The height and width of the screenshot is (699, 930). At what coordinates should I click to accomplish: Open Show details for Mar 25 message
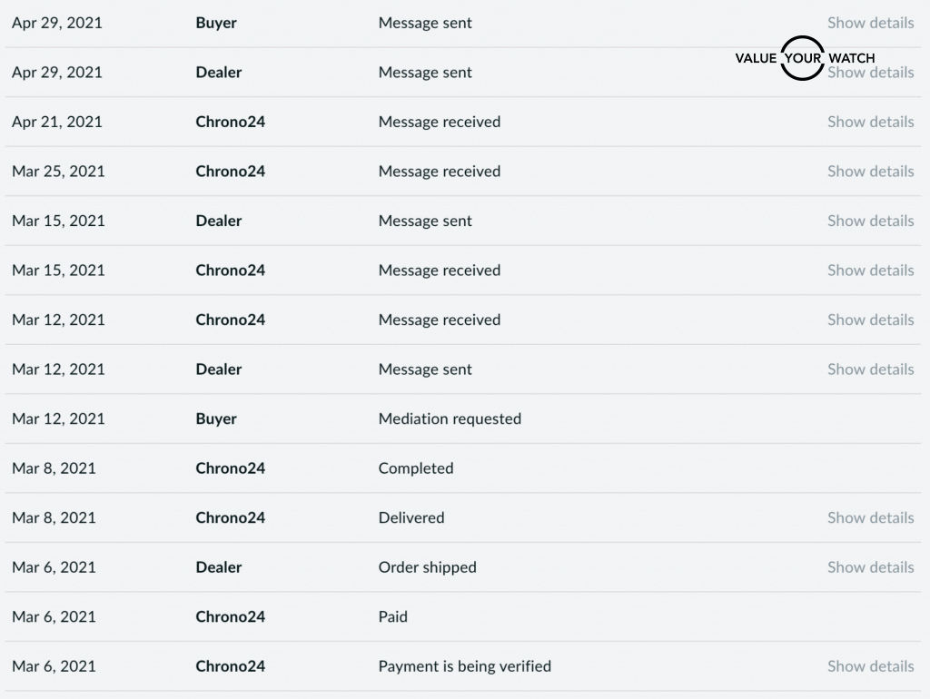coord(870,172)
